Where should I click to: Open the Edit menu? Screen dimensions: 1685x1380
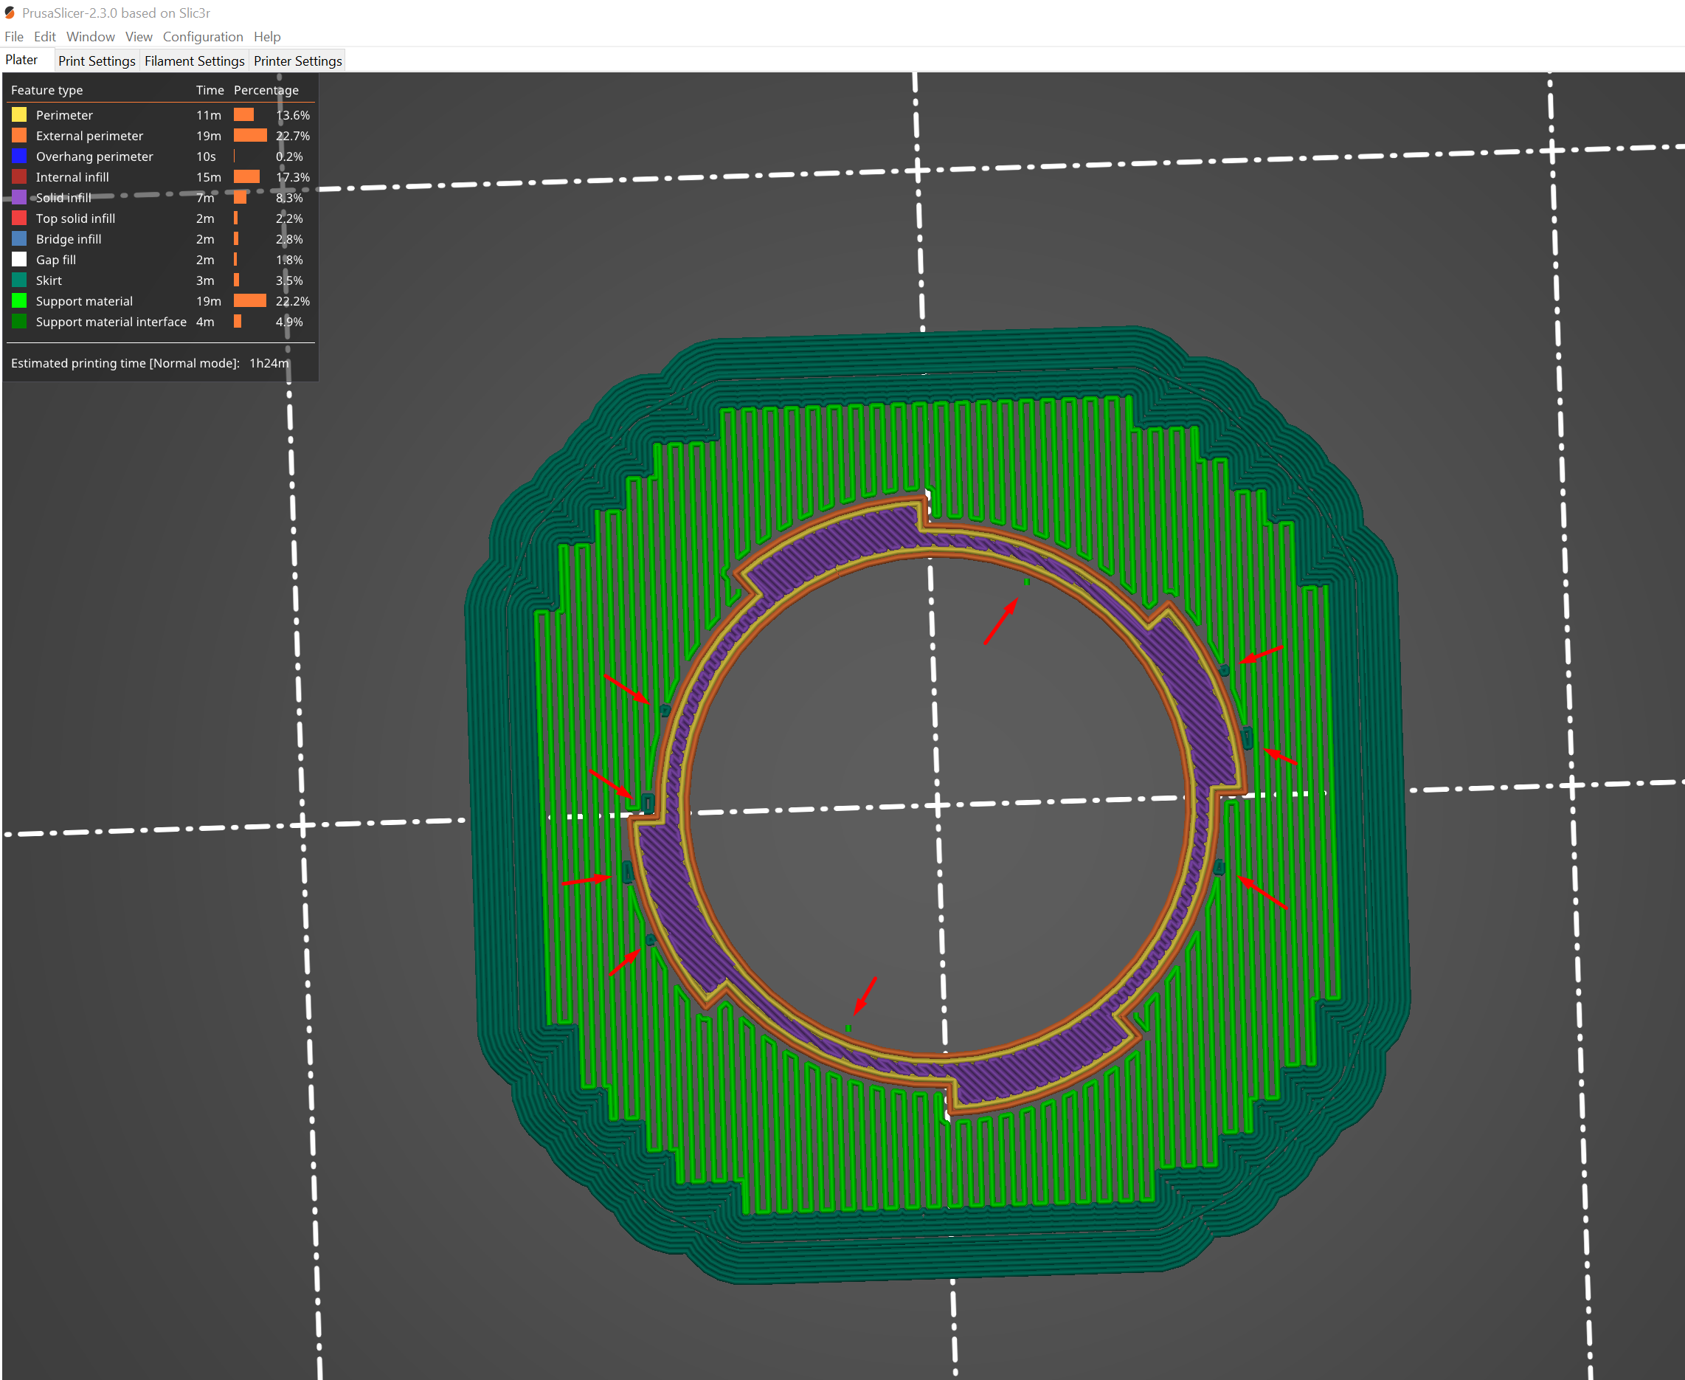(x=44, y=37)
